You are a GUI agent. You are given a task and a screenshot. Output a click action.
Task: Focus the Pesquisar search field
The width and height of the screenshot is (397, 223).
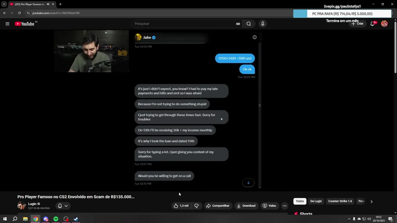[x=185, y=24]
